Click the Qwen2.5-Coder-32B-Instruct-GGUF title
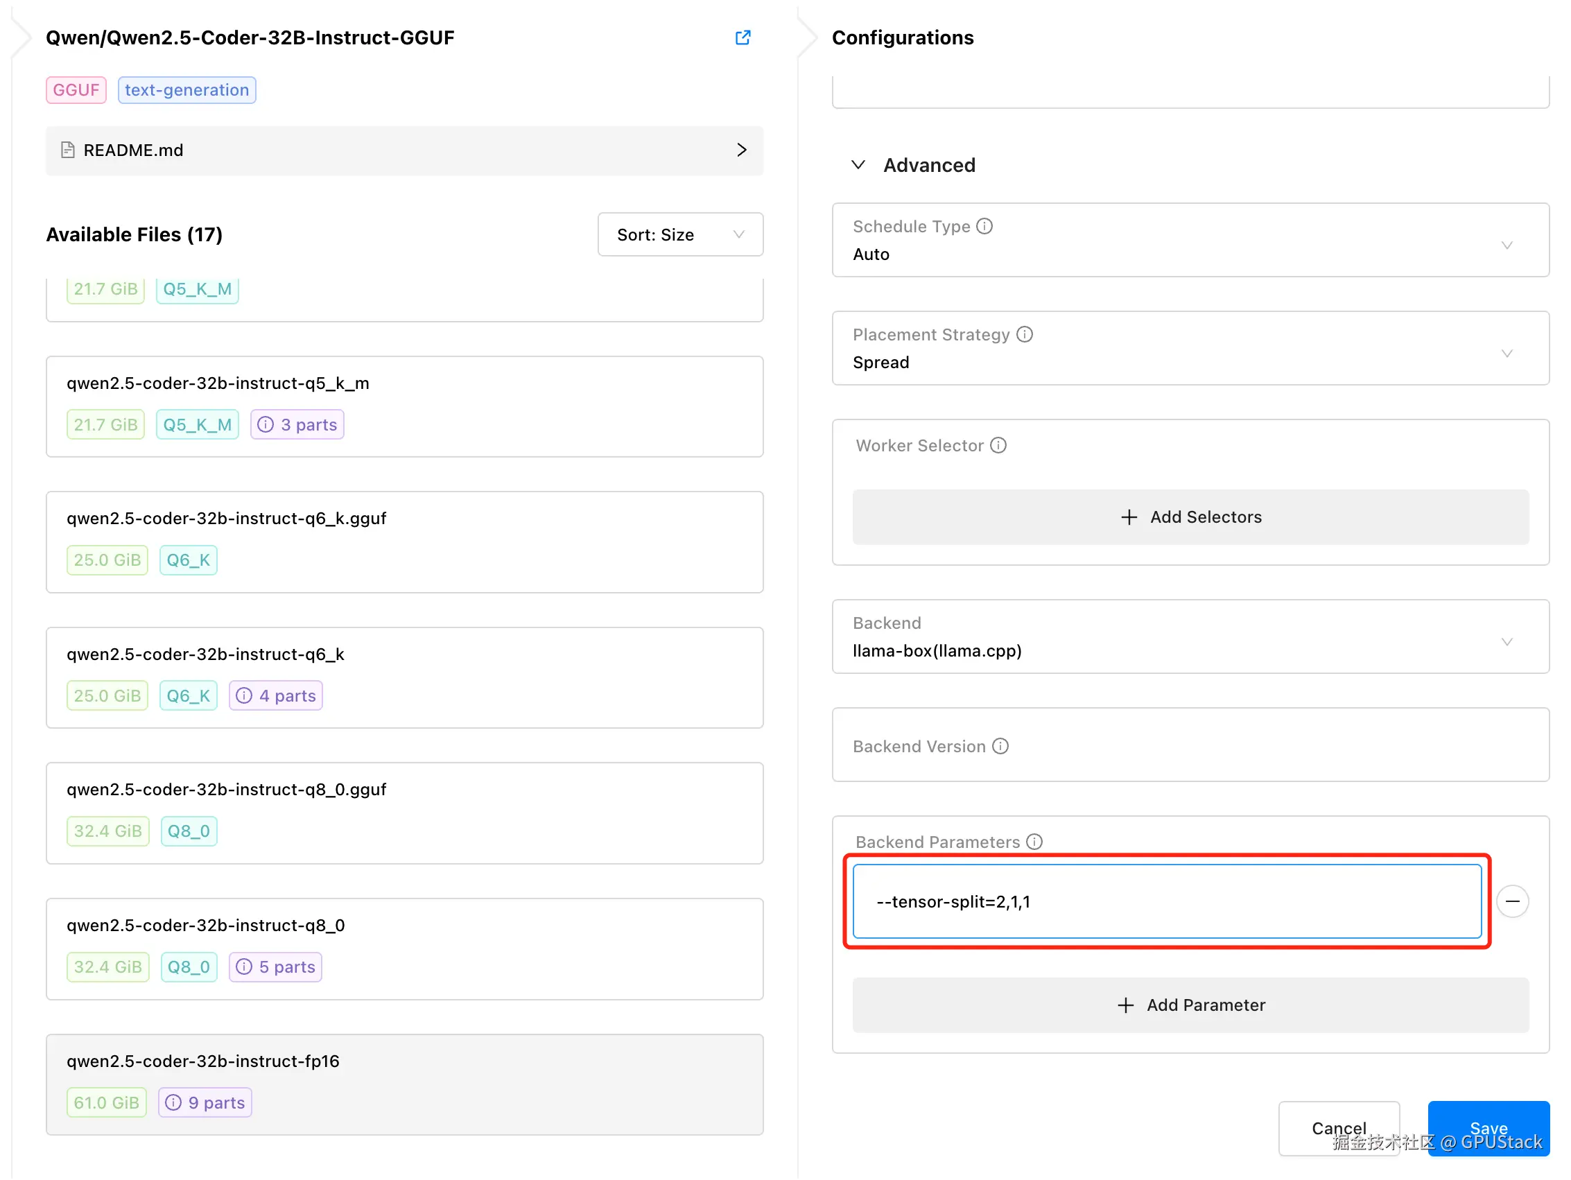Image resolution: width=1571 pixels, height=1180 pixels. [250, 37]
